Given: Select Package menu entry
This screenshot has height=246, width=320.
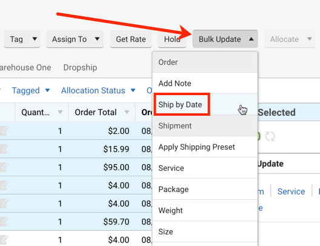Looking at the screenshot, I should 205,189.
